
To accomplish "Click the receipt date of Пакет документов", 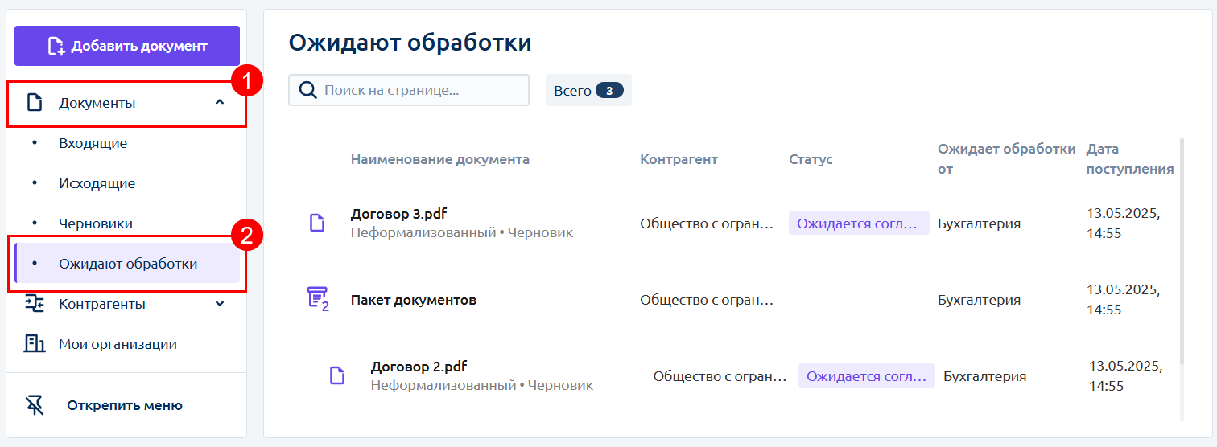I will tap(1124, 299).
